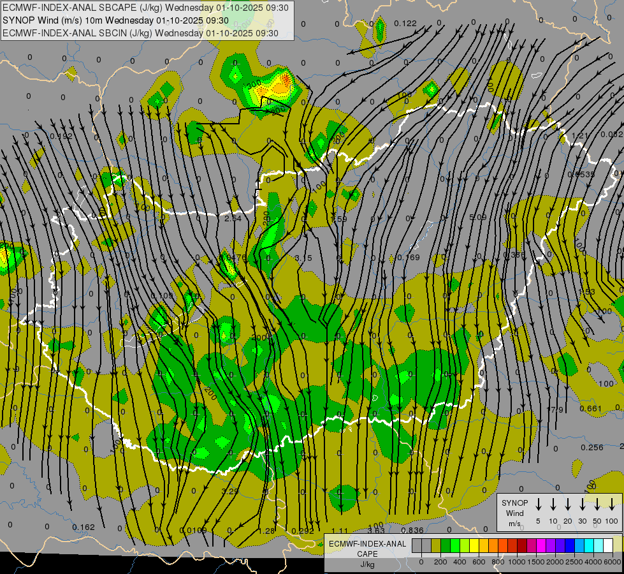This screenshot has height=574, width=624.
Task: Click the map value 0.162
Action: tap(83, 527)
